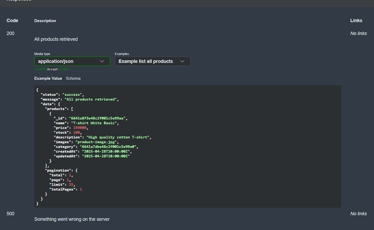Screen dimensions: 374x230
Task: Click the Links column header
Action: coord(356,21)
